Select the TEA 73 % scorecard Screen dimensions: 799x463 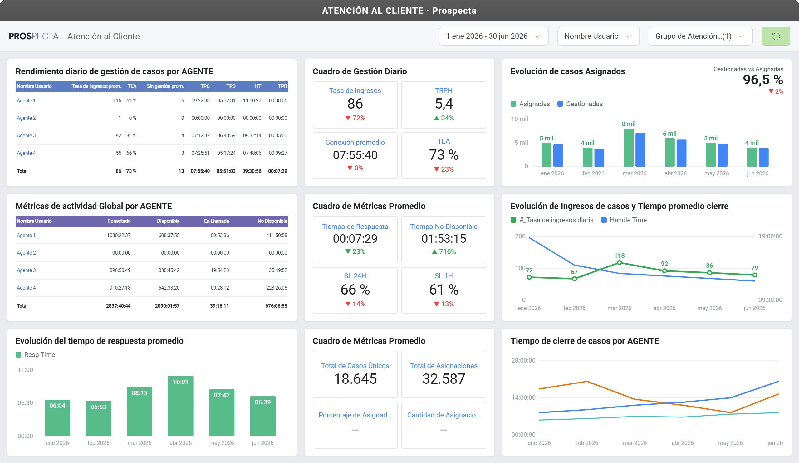pyautogui.click(x=444, y=156)
